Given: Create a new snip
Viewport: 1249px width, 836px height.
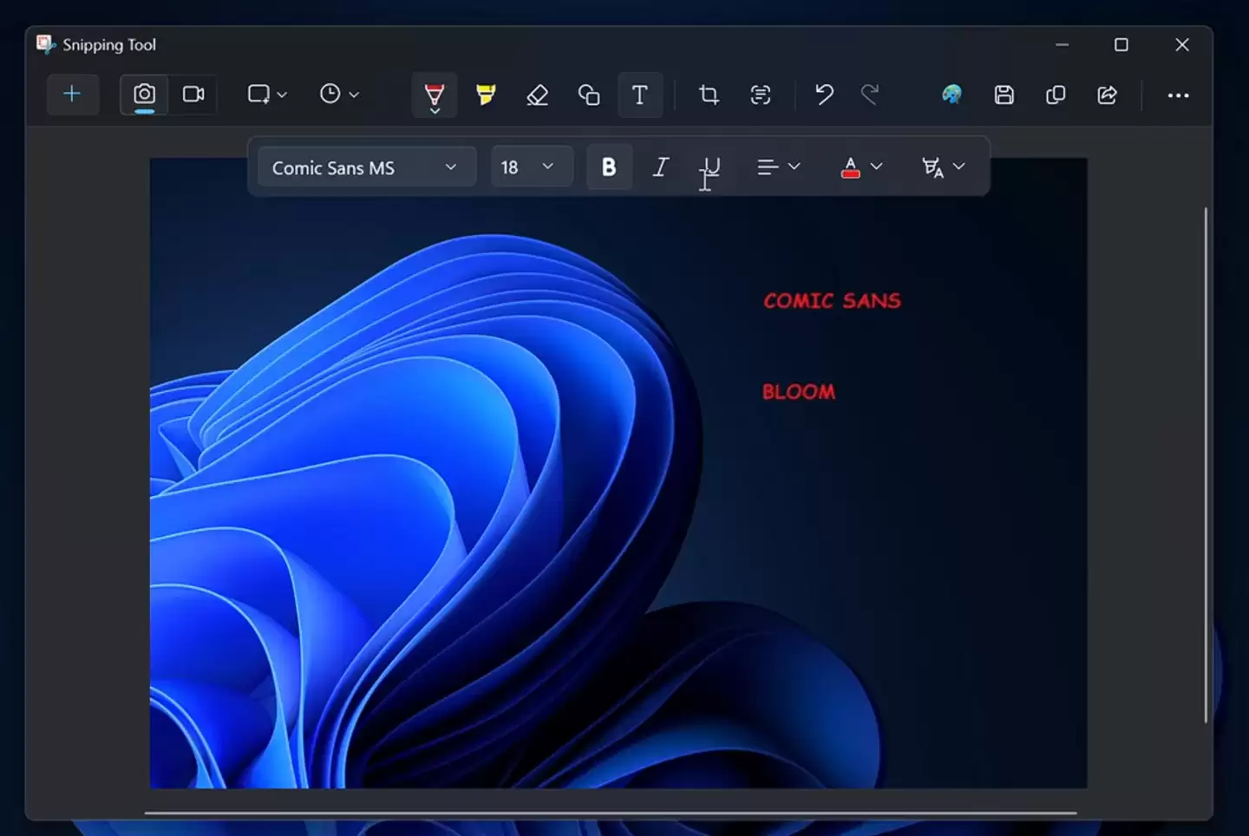Looking at the screenshot, I should pyautogui.click(x=73, y=95).
